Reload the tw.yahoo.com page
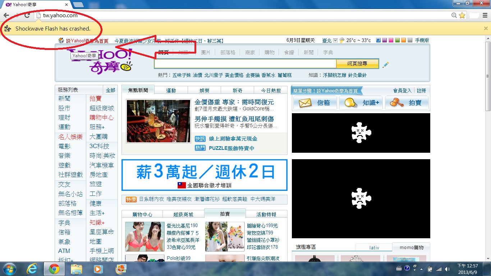 (x=27, y=15)
